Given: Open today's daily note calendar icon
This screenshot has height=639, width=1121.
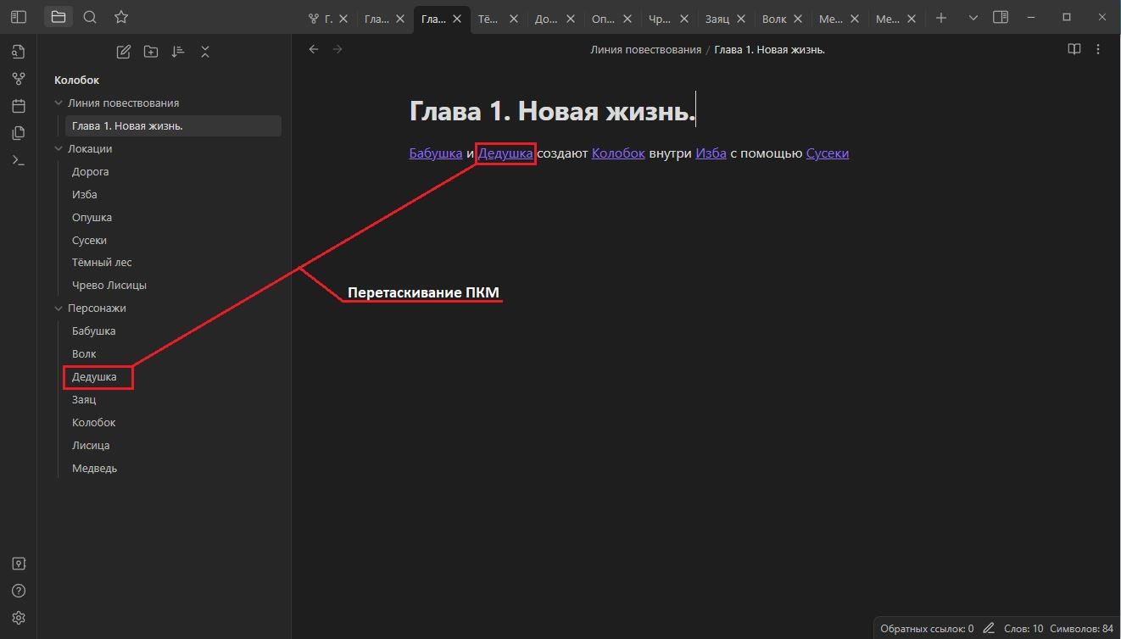Looking at the screenshot, I should 19,106.
